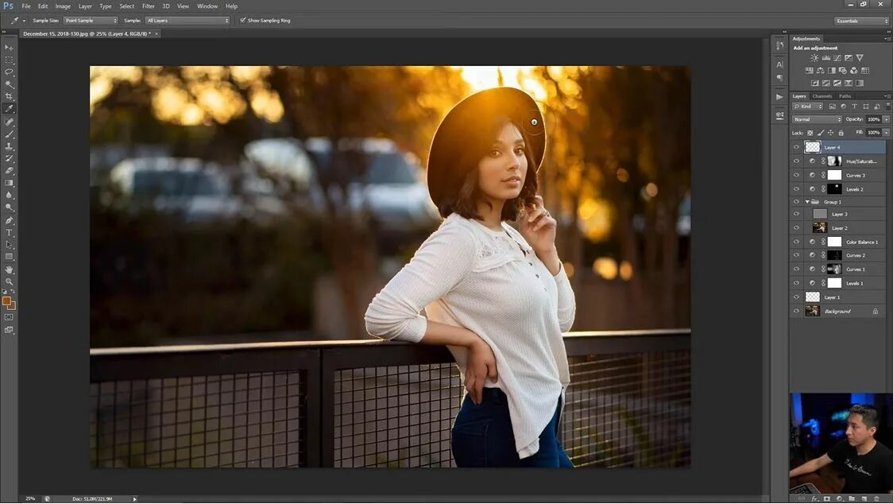This screenshot has width=893, height=504.
Task: Select the Magic Wand tool
Action: tap(9, 84)
